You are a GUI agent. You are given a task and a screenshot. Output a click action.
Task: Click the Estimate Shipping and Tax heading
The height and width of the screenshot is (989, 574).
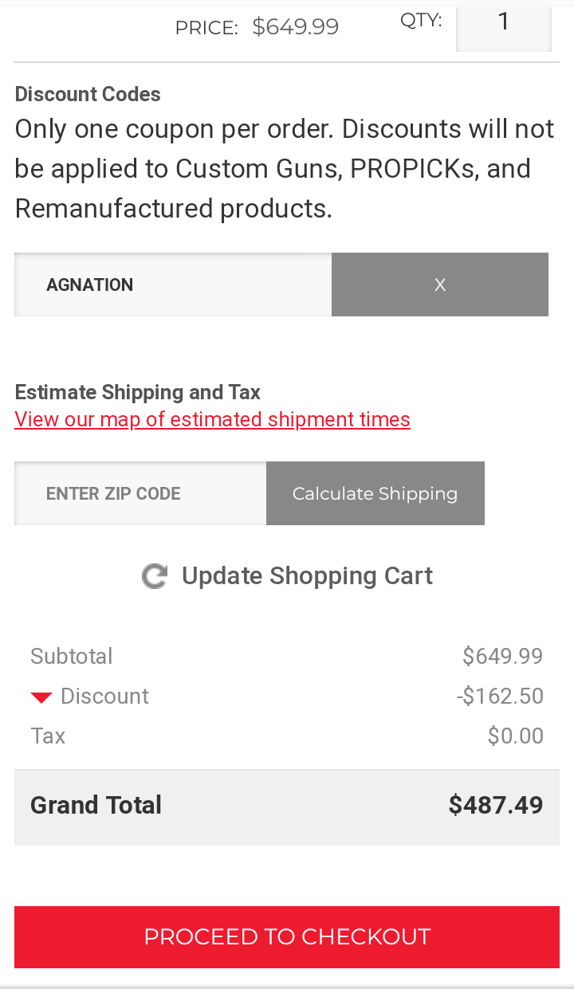138,392
